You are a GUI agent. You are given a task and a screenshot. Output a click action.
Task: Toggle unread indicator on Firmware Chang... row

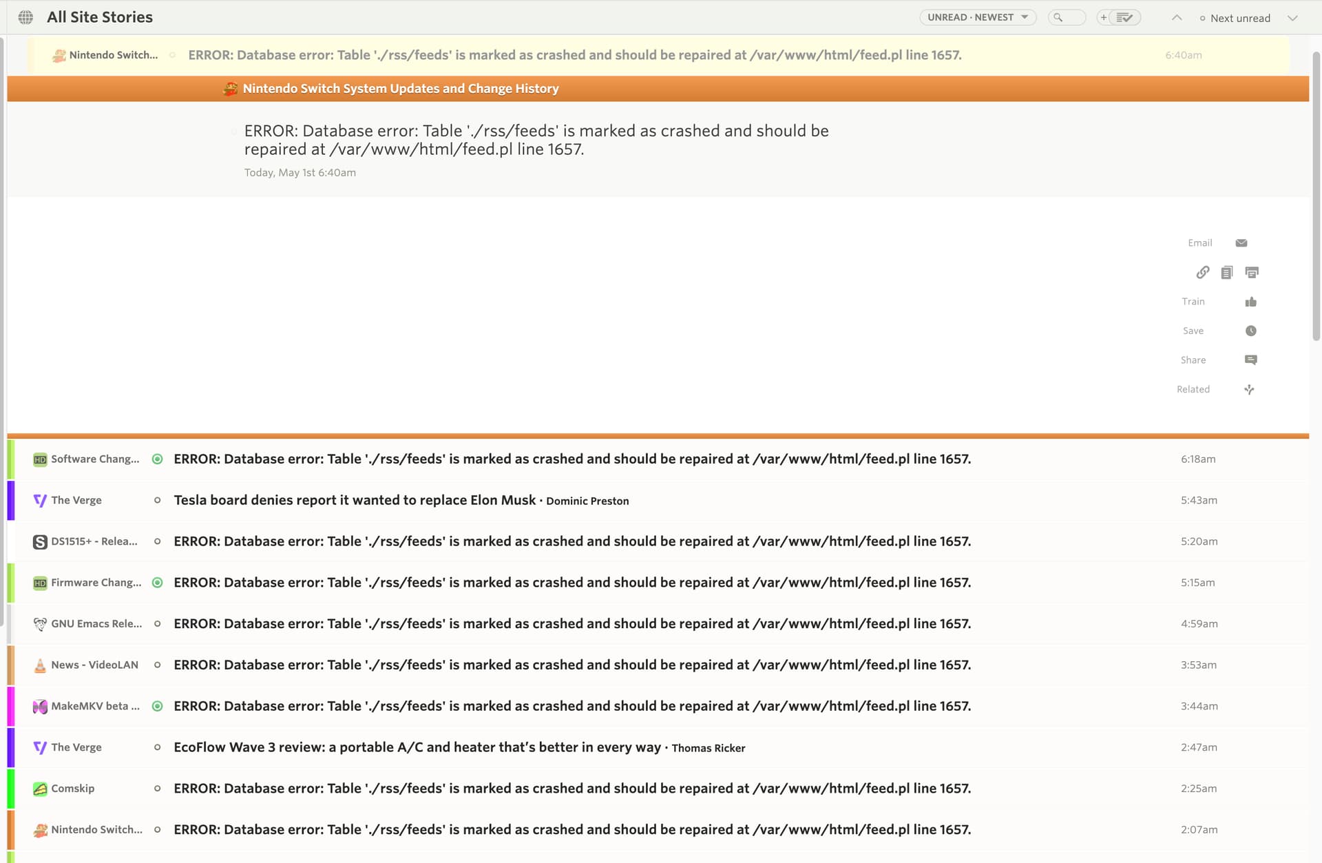click(157, 583)
